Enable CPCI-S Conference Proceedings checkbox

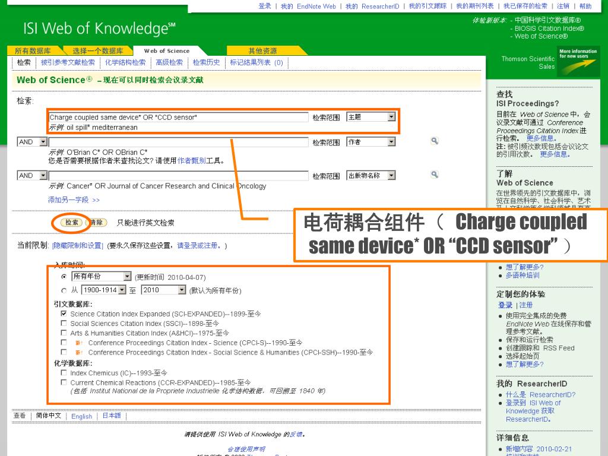coord(64,343)
